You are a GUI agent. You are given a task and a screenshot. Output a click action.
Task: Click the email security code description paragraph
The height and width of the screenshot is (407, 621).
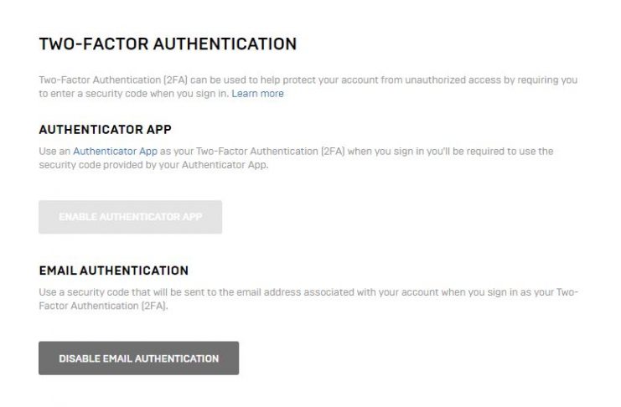[308, 299]
